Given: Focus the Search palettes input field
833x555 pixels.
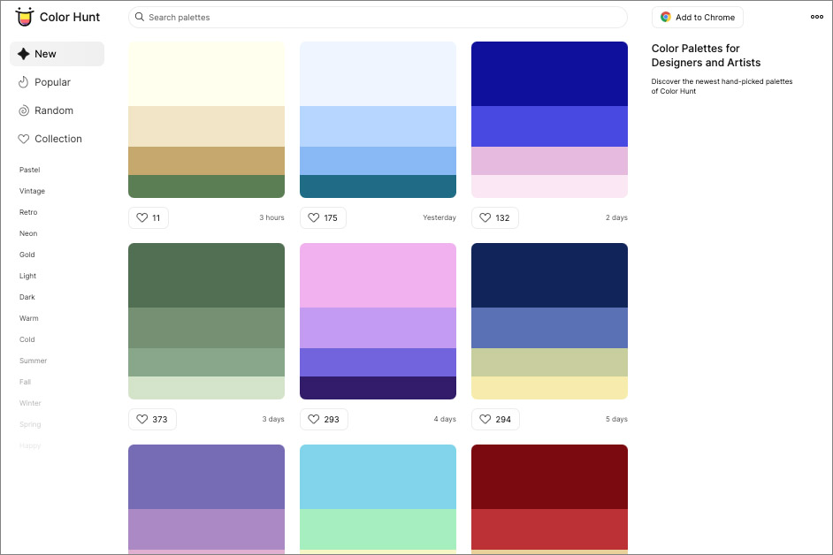Looking at the screenshot, I should click(x=380, y=17).
